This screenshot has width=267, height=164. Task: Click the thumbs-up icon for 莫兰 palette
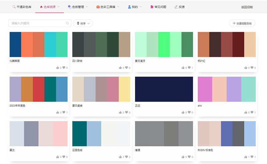point(57,157)
